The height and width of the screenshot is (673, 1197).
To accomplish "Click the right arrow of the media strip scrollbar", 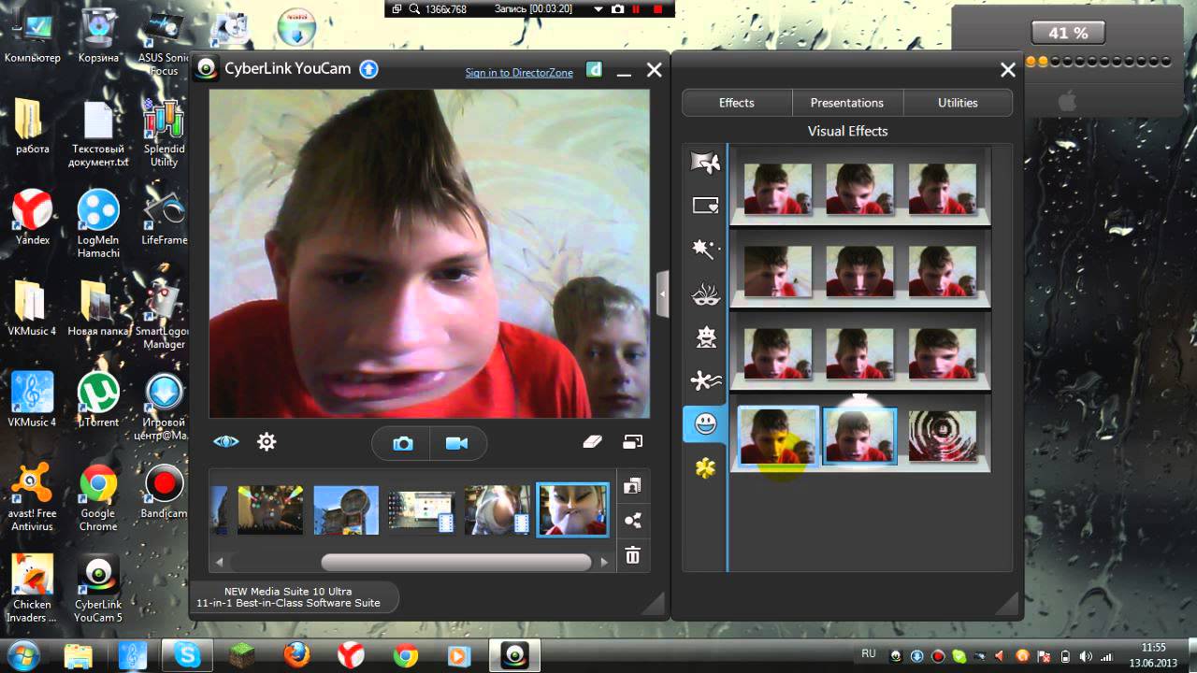I will coord(604,562).
